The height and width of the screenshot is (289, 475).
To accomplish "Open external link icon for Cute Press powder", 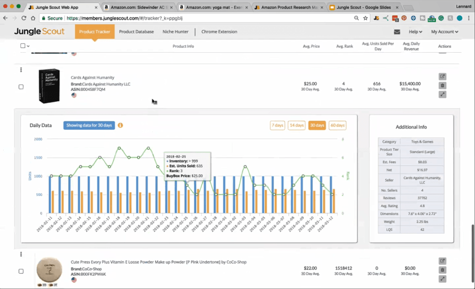I will pos(442,261).
